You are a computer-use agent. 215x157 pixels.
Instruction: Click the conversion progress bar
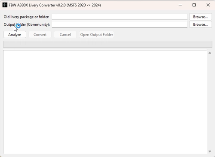point(107,44)
